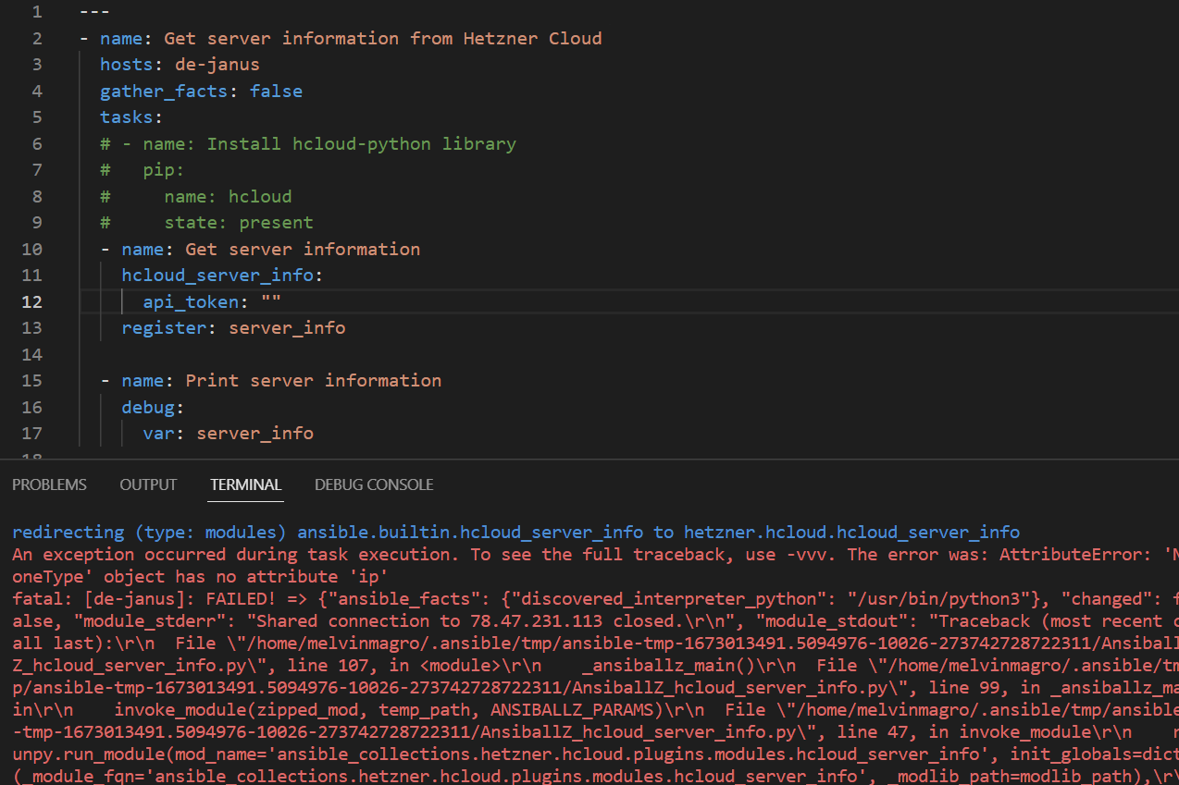Click 'Get server information' name on line 10

click(x=303, y=249)
